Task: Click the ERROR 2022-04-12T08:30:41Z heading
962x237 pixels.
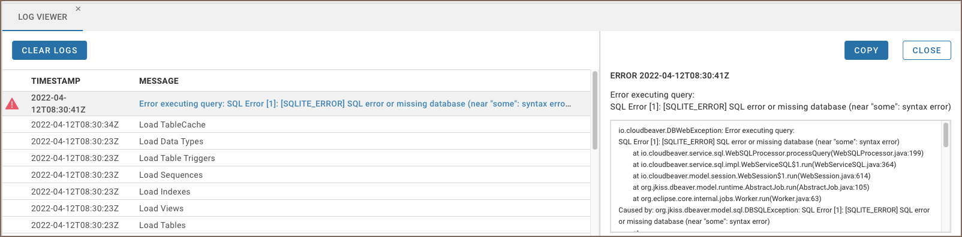Action: point(669,75)
